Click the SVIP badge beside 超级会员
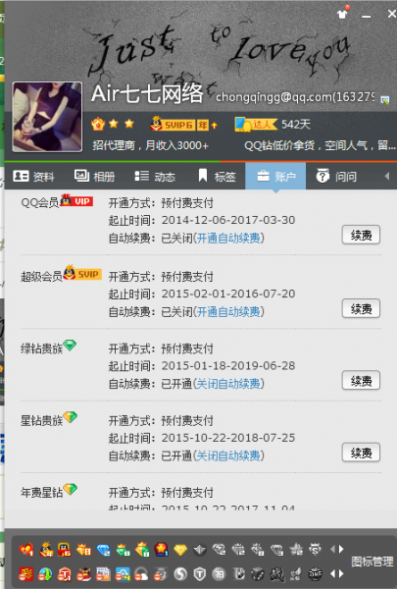This screenshot has width=397, height=589. click(82, 273)
